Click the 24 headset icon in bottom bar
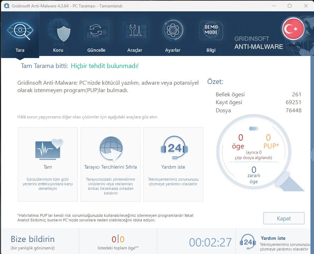This screenshot has width=314, height=254. click(x=248, y=242)
